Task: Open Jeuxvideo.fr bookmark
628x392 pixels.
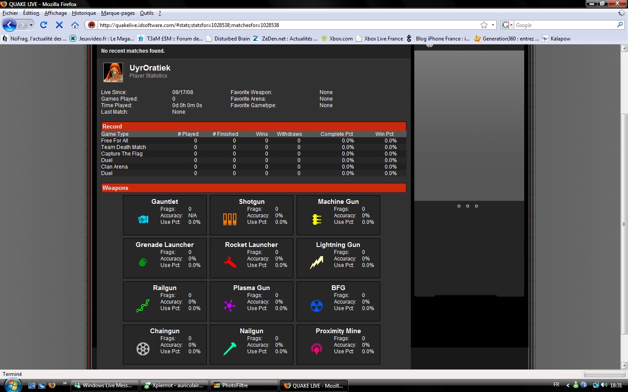Action: coord(102,38)
